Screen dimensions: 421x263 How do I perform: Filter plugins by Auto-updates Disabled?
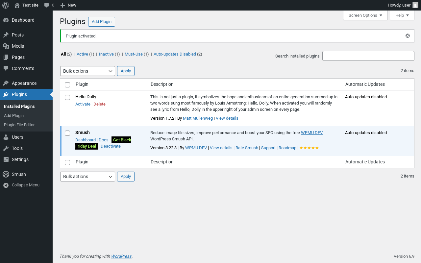[175, 54]
